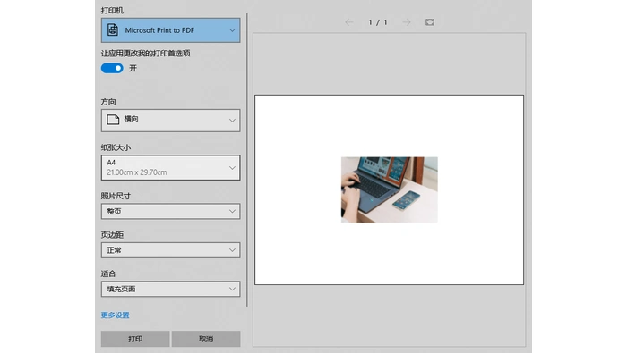Click the 1 / 1 page counter
This screenshot has height=353, width=627.
point(378,22)
